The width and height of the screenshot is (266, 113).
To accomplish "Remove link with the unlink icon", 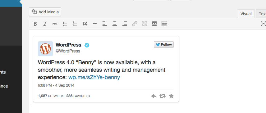I will [x=144, y=24].
